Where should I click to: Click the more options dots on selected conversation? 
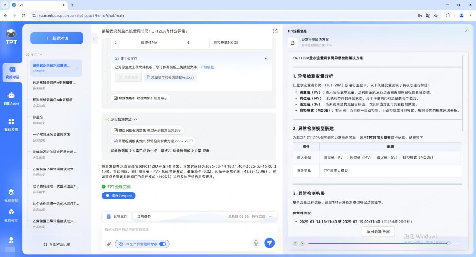click(76, 68)
